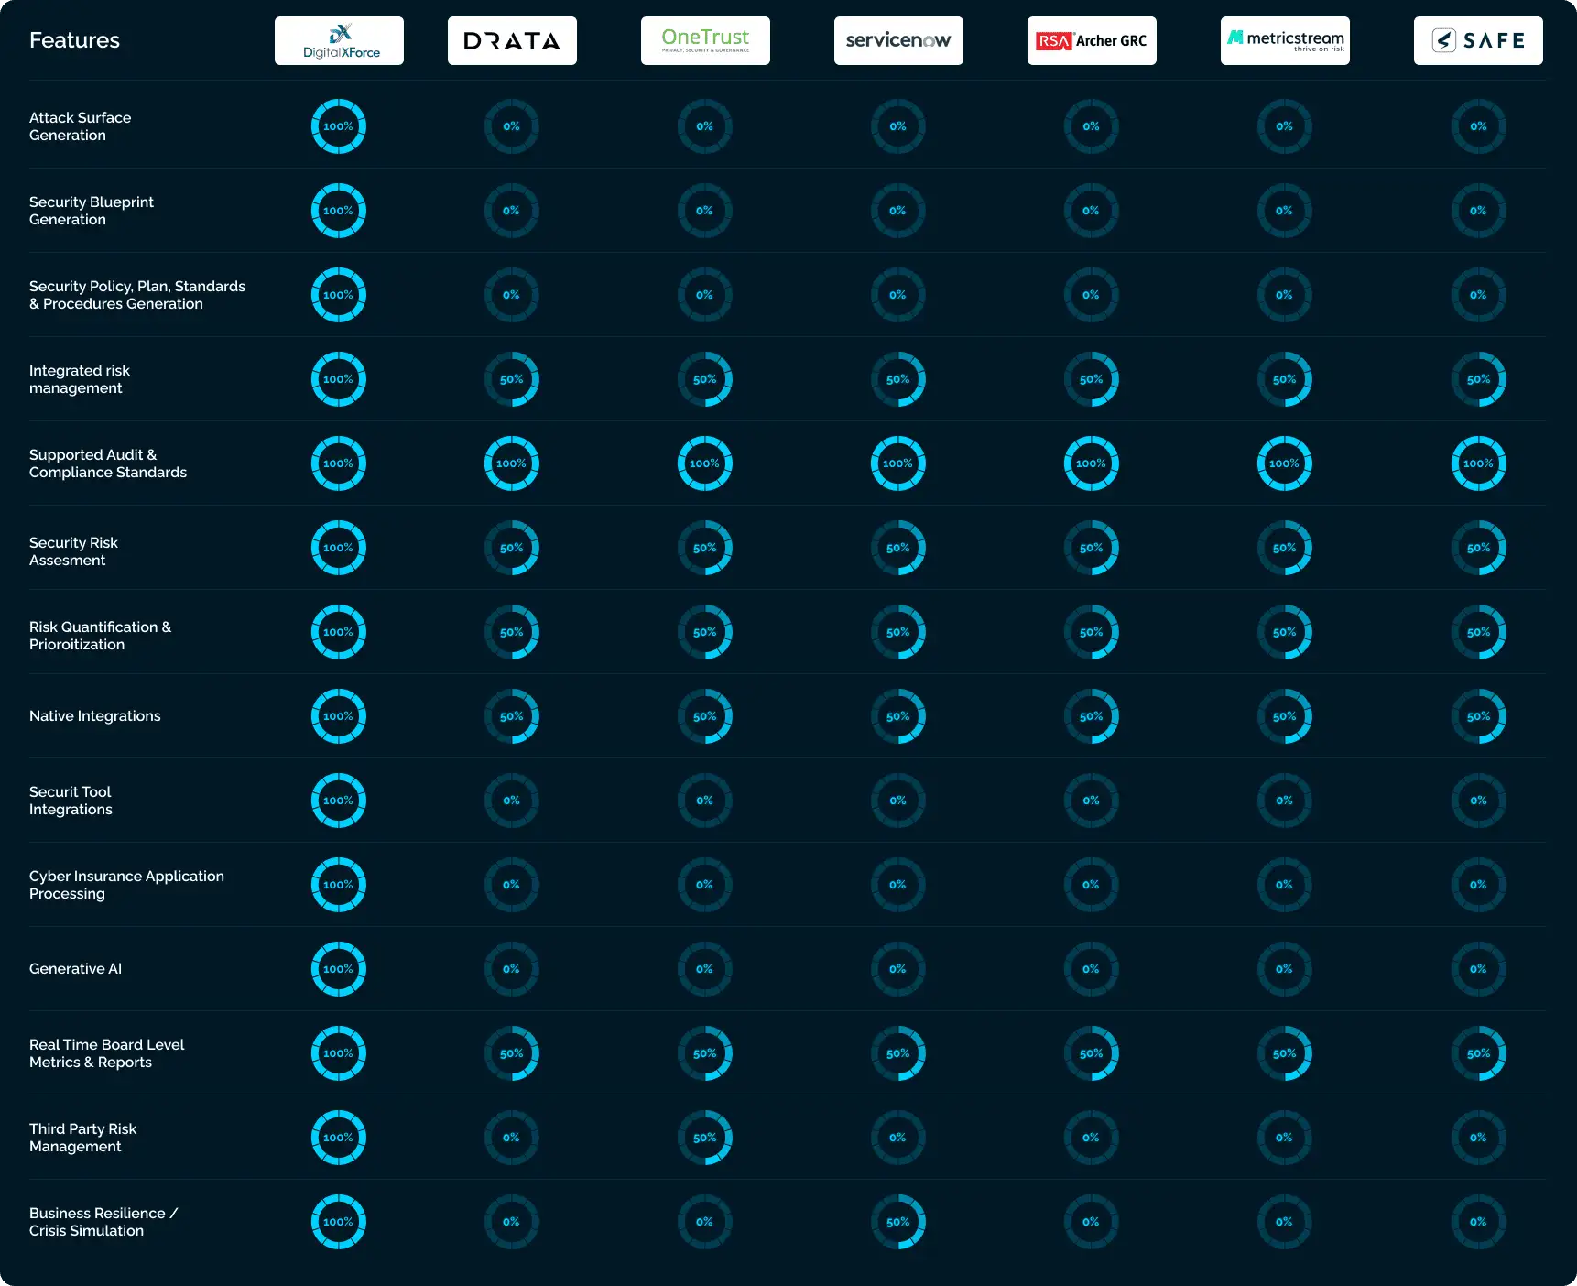
Task: Click the Risk Quantification & Prioritization label
Action: [x=100, y=636]
